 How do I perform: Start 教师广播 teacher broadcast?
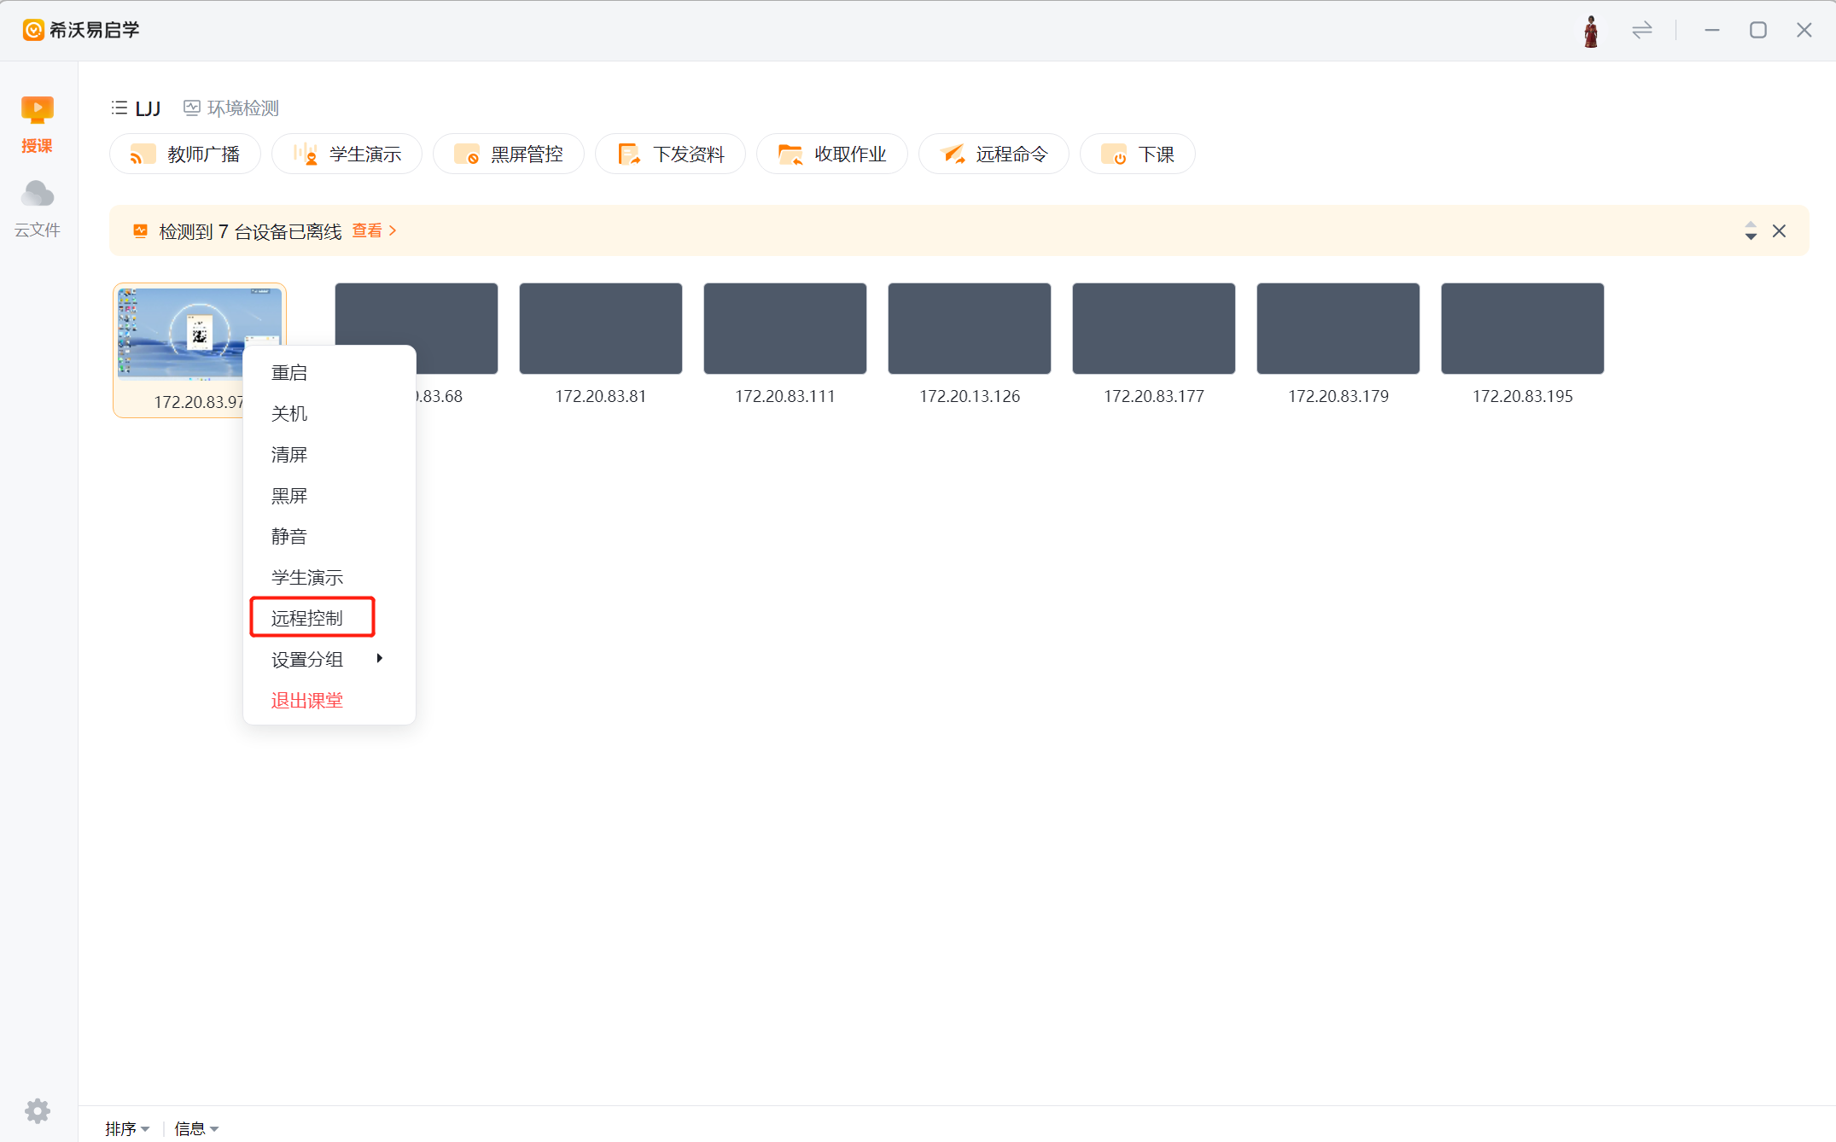[184, 154]
